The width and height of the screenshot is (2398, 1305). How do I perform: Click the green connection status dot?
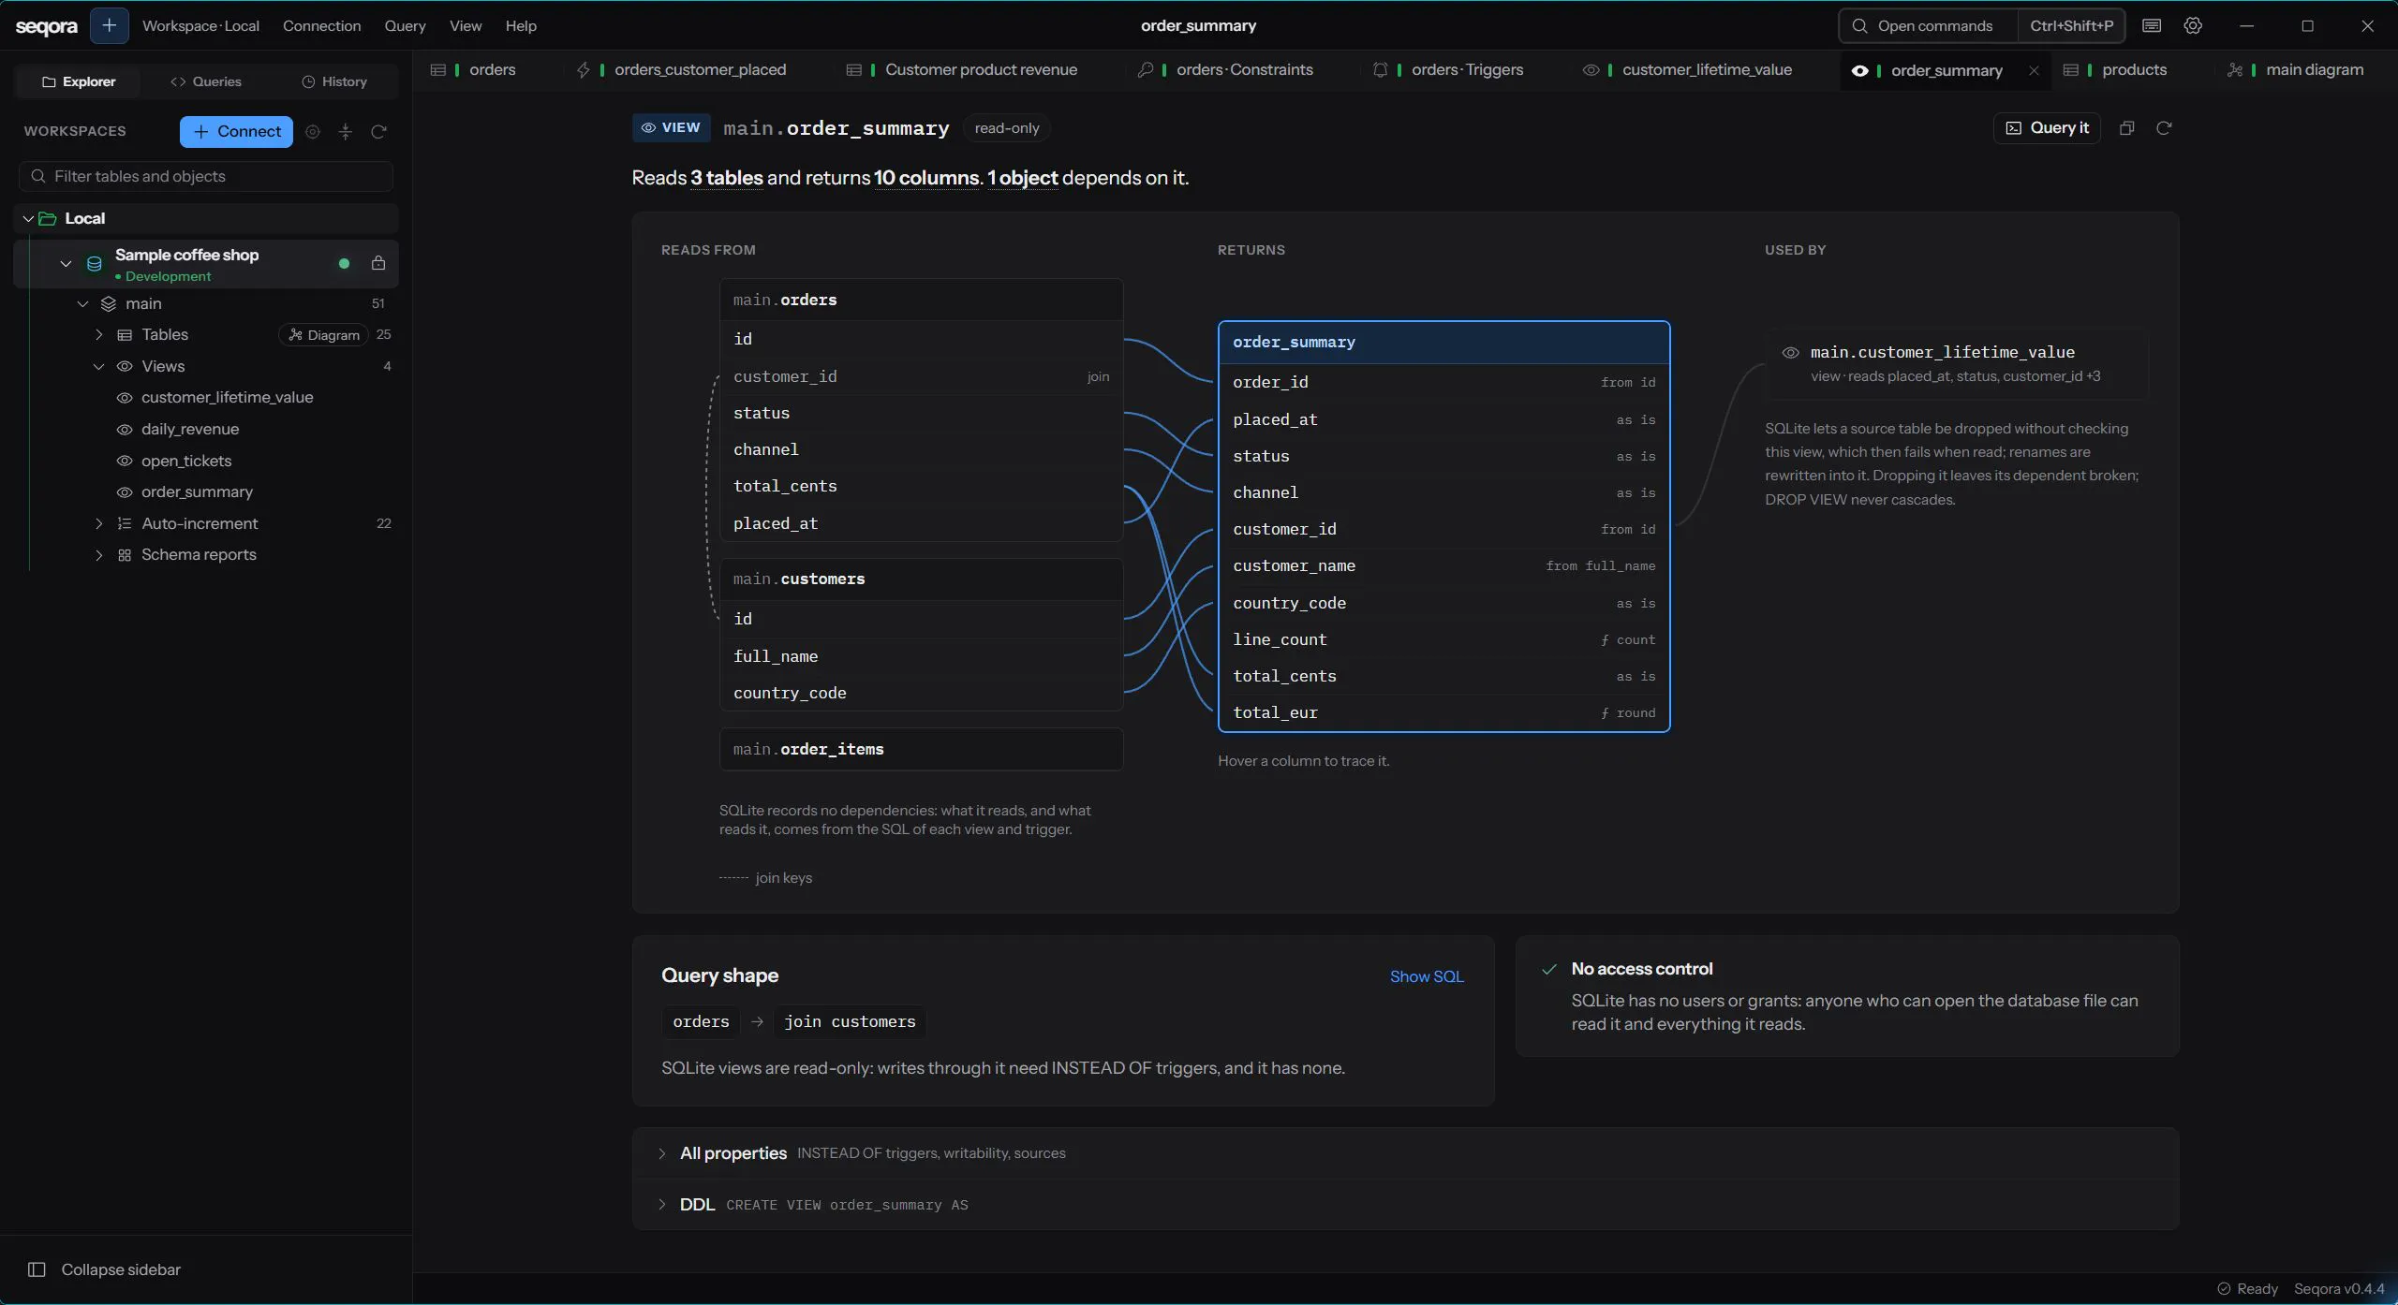tap(344, 264)
